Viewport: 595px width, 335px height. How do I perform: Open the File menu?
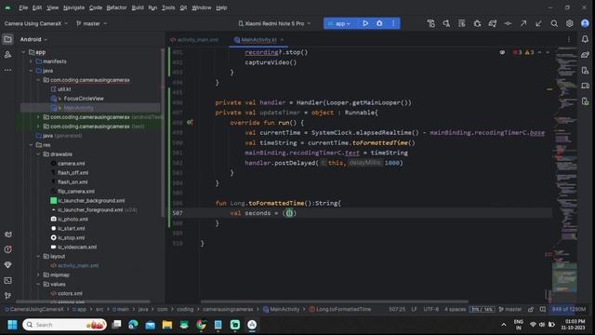click(x=23, y=7)
